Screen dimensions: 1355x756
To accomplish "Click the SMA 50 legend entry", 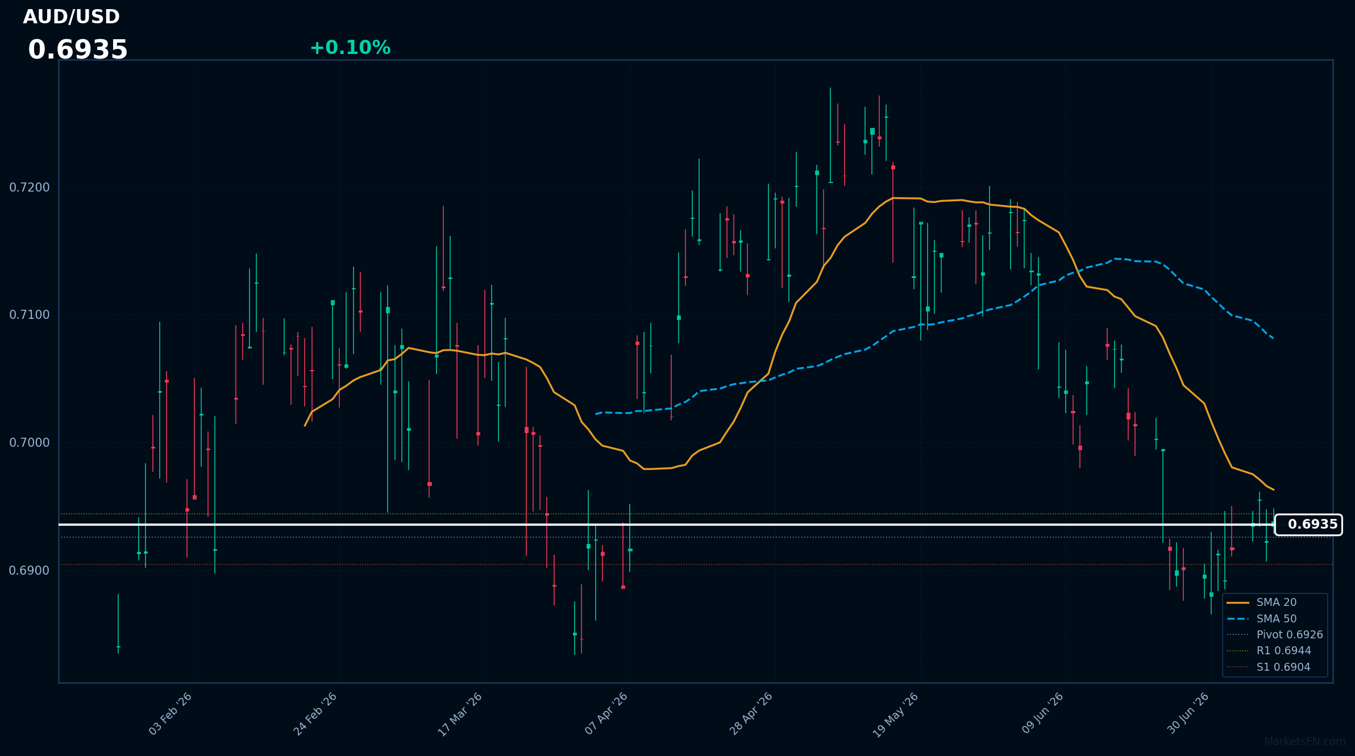I will 1261,619.
